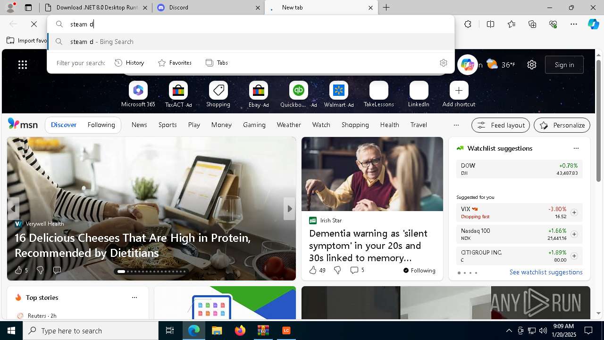The height and width of the screenshot is (340, 604).
Task: Show hidden system tray icons
Action: [509, 331]
